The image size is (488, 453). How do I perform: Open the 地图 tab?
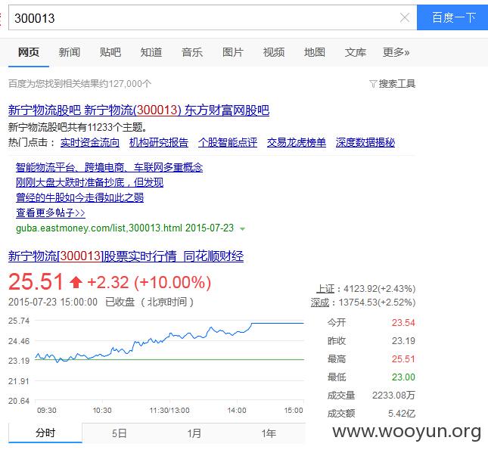(315, 52)
